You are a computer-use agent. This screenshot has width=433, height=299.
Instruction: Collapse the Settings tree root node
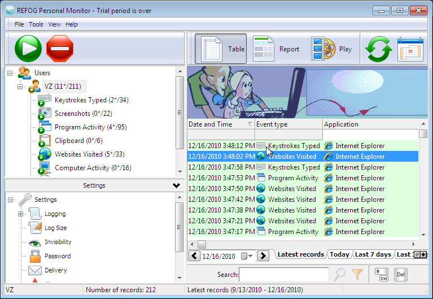[x=11, y=200]
